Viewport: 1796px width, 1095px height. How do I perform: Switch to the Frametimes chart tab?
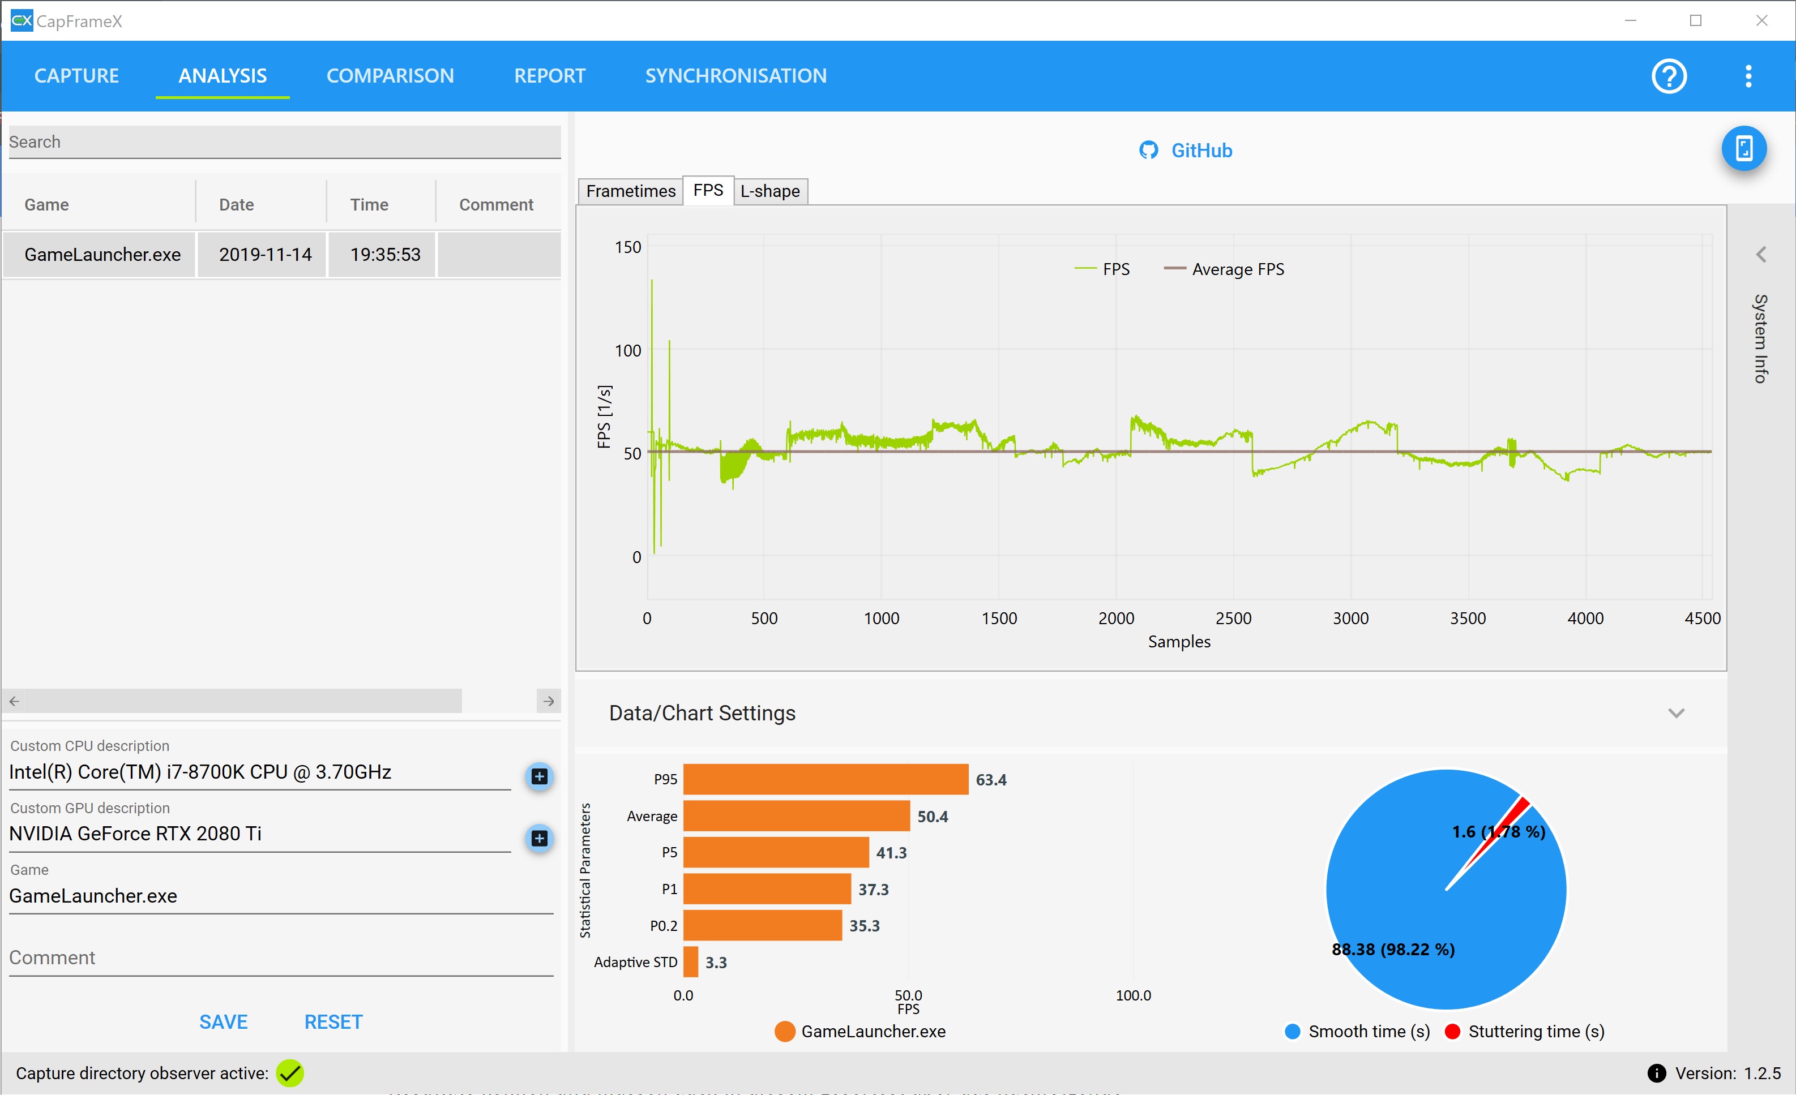[631, 191]
